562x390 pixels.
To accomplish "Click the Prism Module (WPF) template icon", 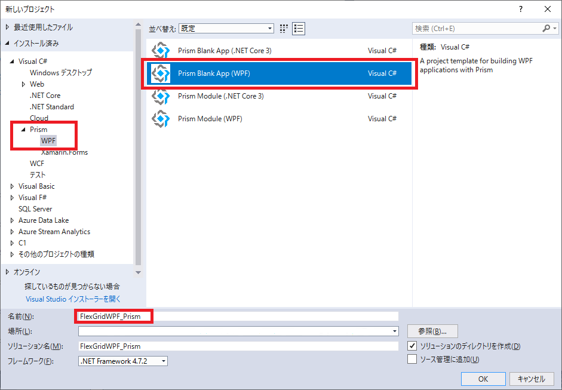I will (161, 119).
